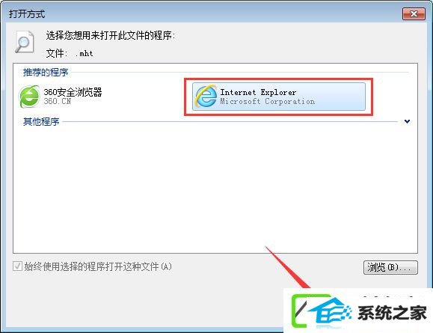Click the 始终使用选择的程序打开这种文件 label text
Screen dimensions: 433x333
98,266
